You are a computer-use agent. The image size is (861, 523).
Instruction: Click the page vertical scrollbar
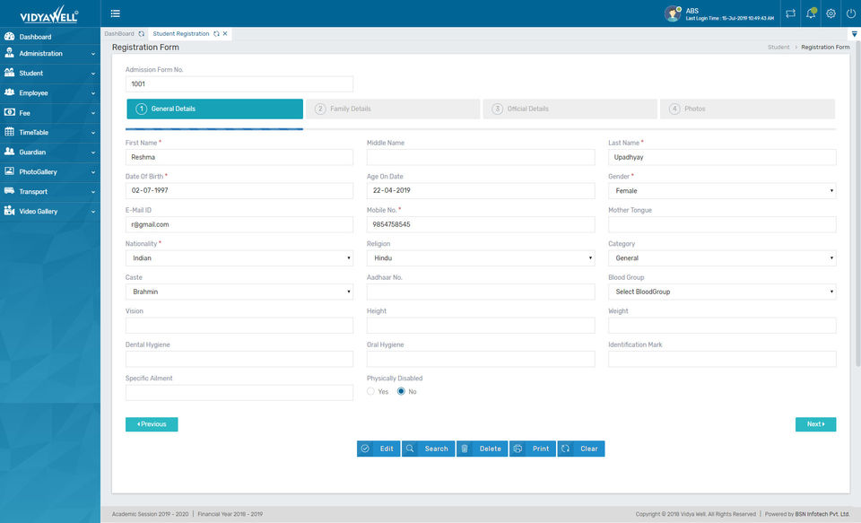[857, 204]
